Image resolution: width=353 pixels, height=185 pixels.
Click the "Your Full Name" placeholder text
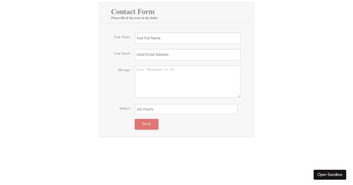(148, 38)
